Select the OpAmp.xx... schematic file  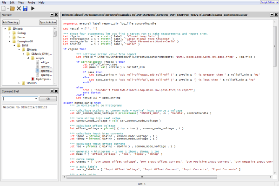[x=43, y=79]
